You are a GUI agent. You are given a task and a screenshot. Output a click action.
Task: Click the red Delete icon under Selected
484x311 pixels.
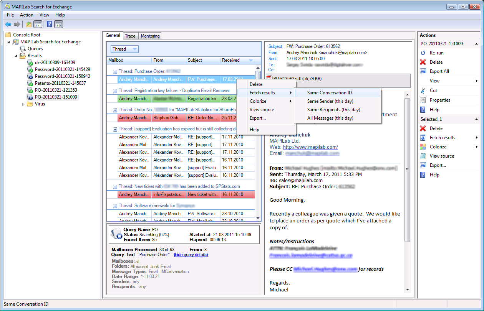tap(423, 128)
